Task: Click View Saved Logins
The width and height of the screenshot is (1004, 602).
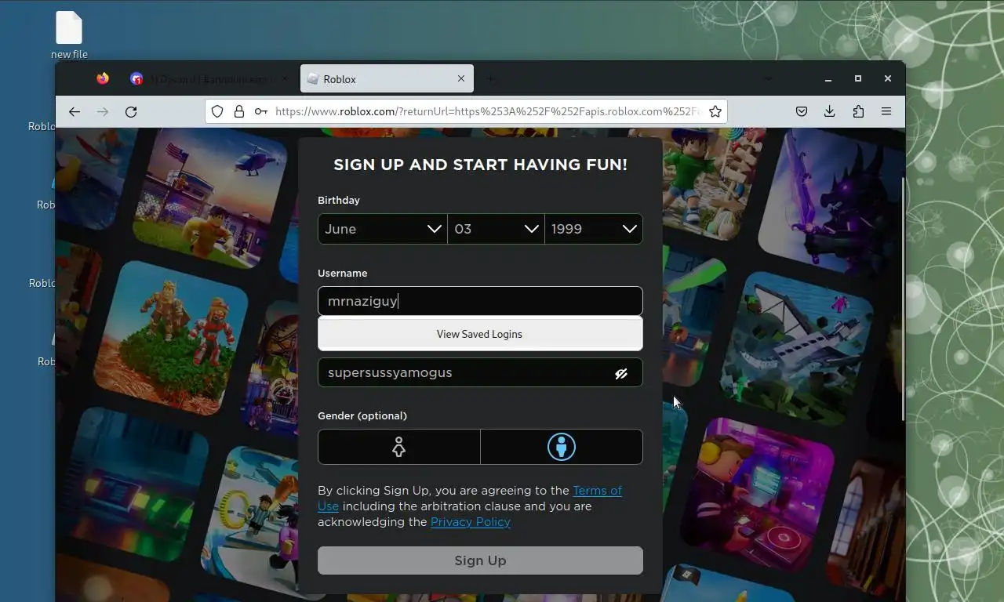Action: (x=480, y=334)
